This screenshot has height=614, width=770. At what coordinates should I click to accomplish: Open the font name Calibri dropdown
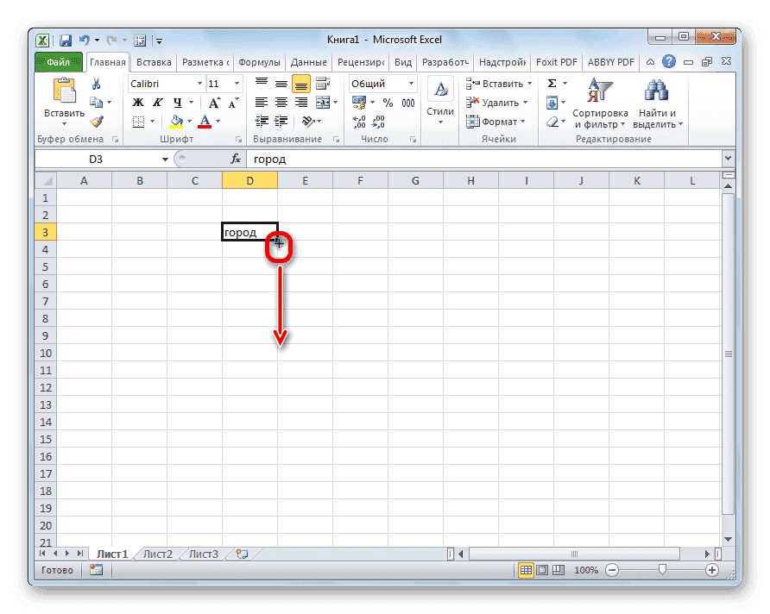199,83
